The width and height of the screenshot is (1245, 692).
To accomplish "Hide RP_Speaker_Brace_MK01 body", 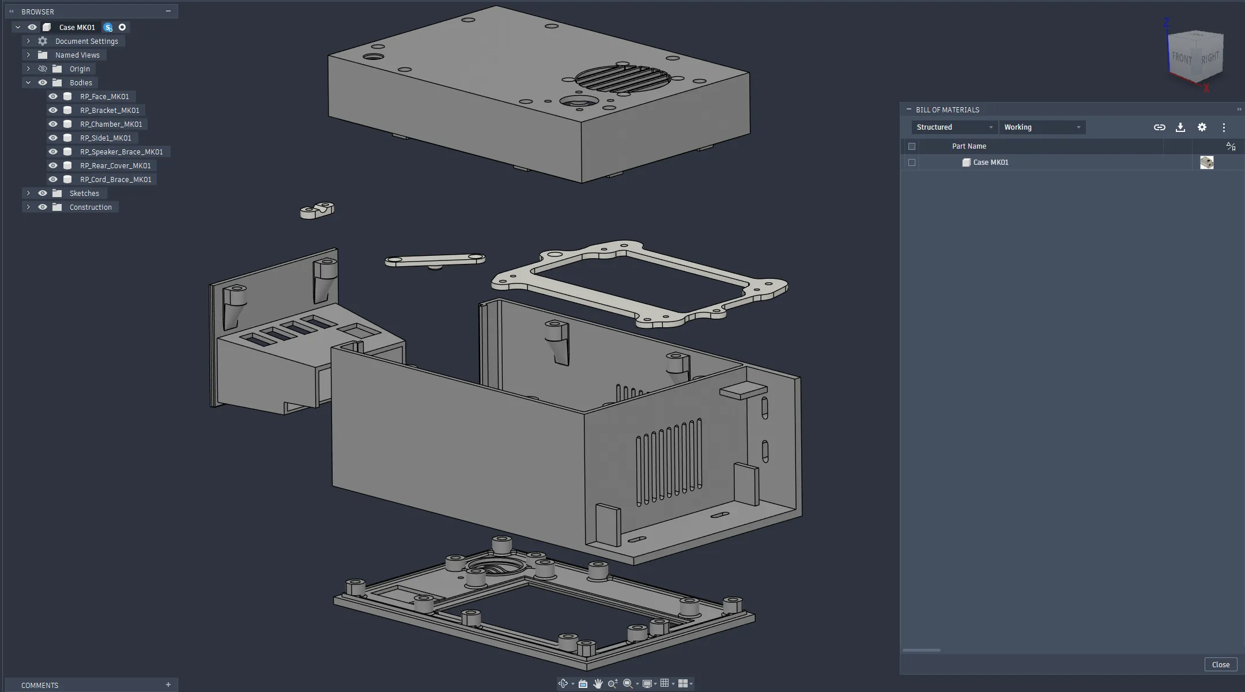I will tap(53, 152).
